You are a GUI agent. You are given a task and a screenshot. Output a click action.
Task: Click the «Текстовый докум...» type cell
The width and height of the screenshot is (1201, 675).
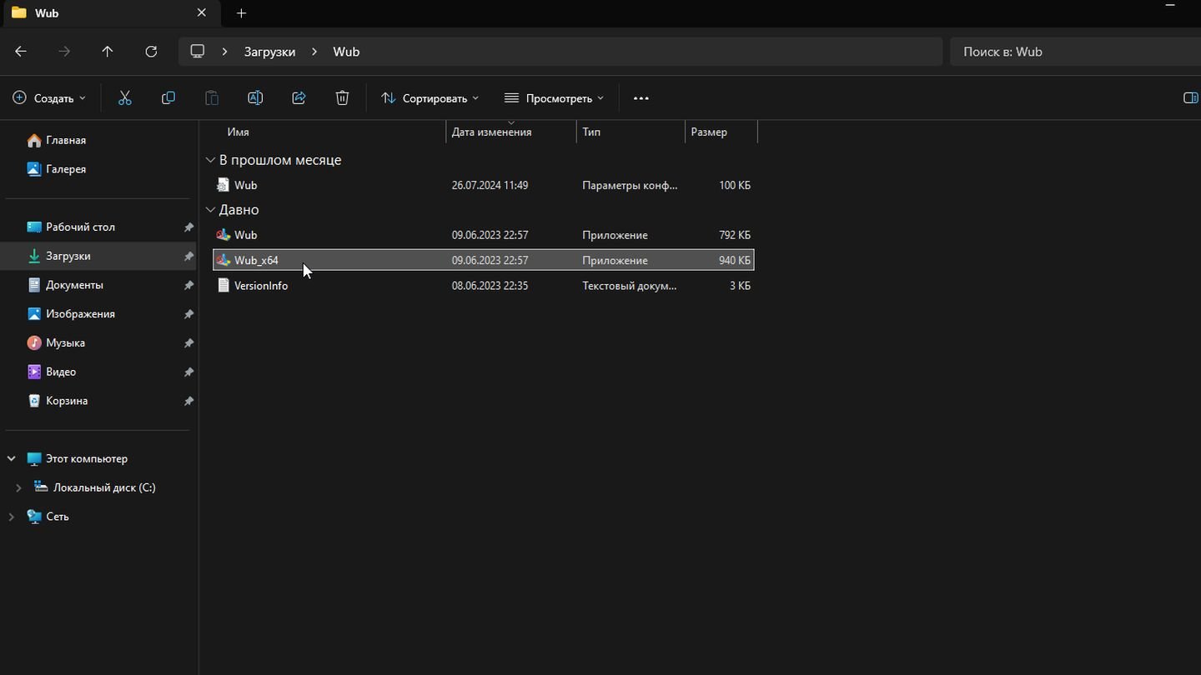[630, 286]
